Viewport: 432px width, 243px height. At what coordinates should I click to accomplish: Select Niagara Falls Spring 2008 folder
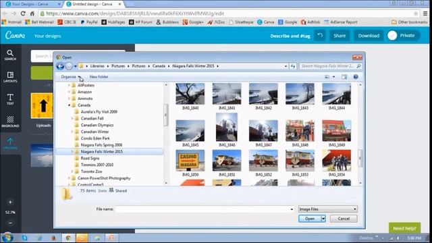[101, 145]
